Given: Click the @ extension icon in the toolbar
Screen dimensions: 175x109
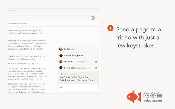Looking at the screenshot, I should [93, 18].
